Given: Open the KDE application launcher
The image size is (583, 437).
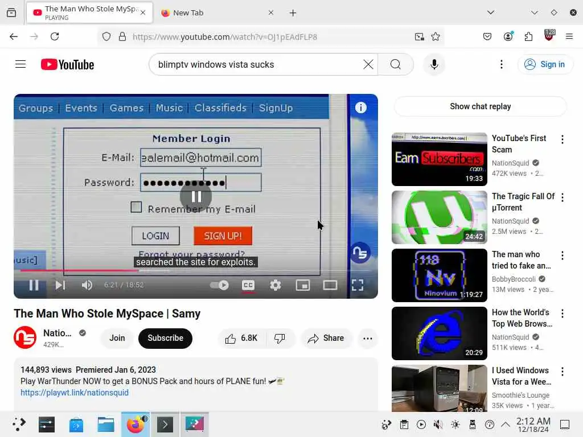Looking at the screenshot, I should [19, 424].
